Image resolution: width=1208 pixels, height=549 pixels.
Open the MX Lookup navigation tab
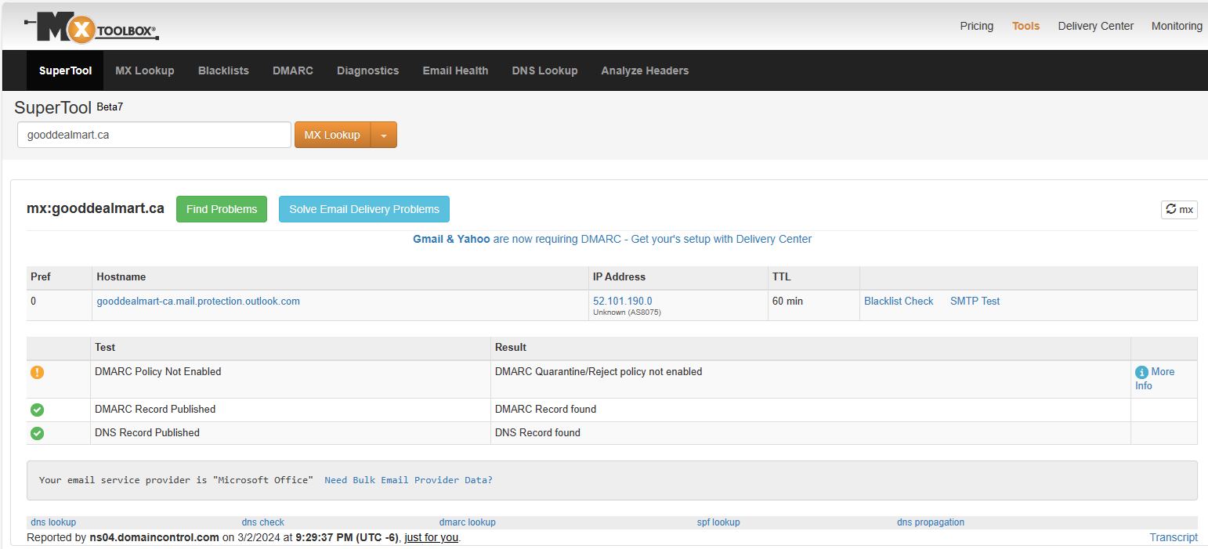point(145,70)
